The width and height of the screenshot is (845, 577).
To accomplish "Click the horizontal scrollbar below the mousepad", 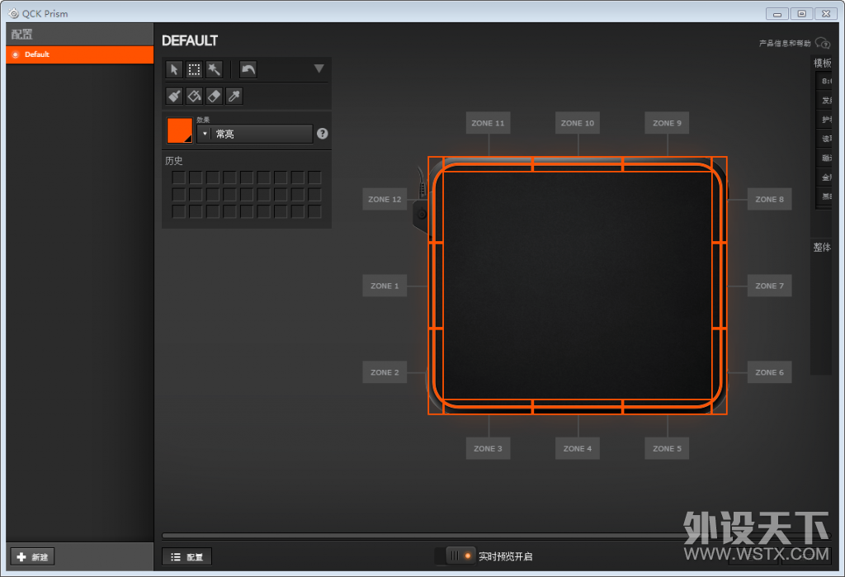I will pyautogui.click(x=496, y=536).
